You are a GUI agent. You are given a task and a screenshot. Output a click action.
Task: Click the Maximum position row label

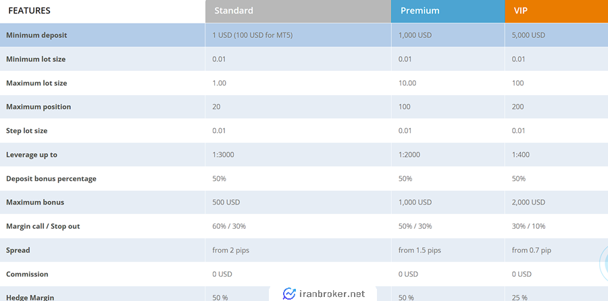pyautogui.click(x=39, y=107)
